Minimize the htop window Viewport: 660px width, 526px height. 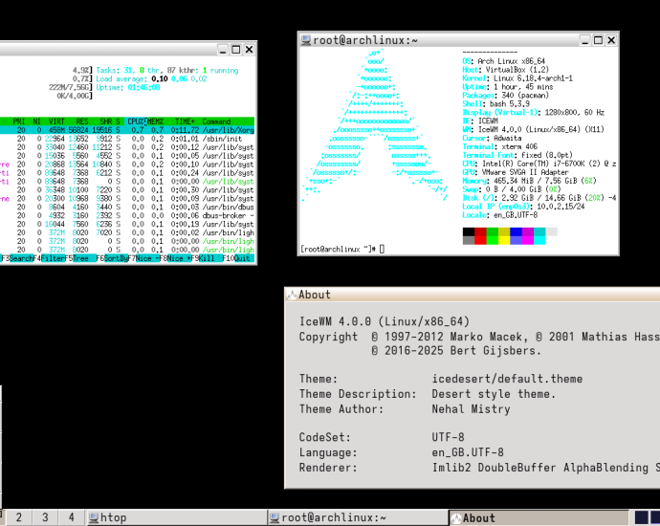pos(220,49)
